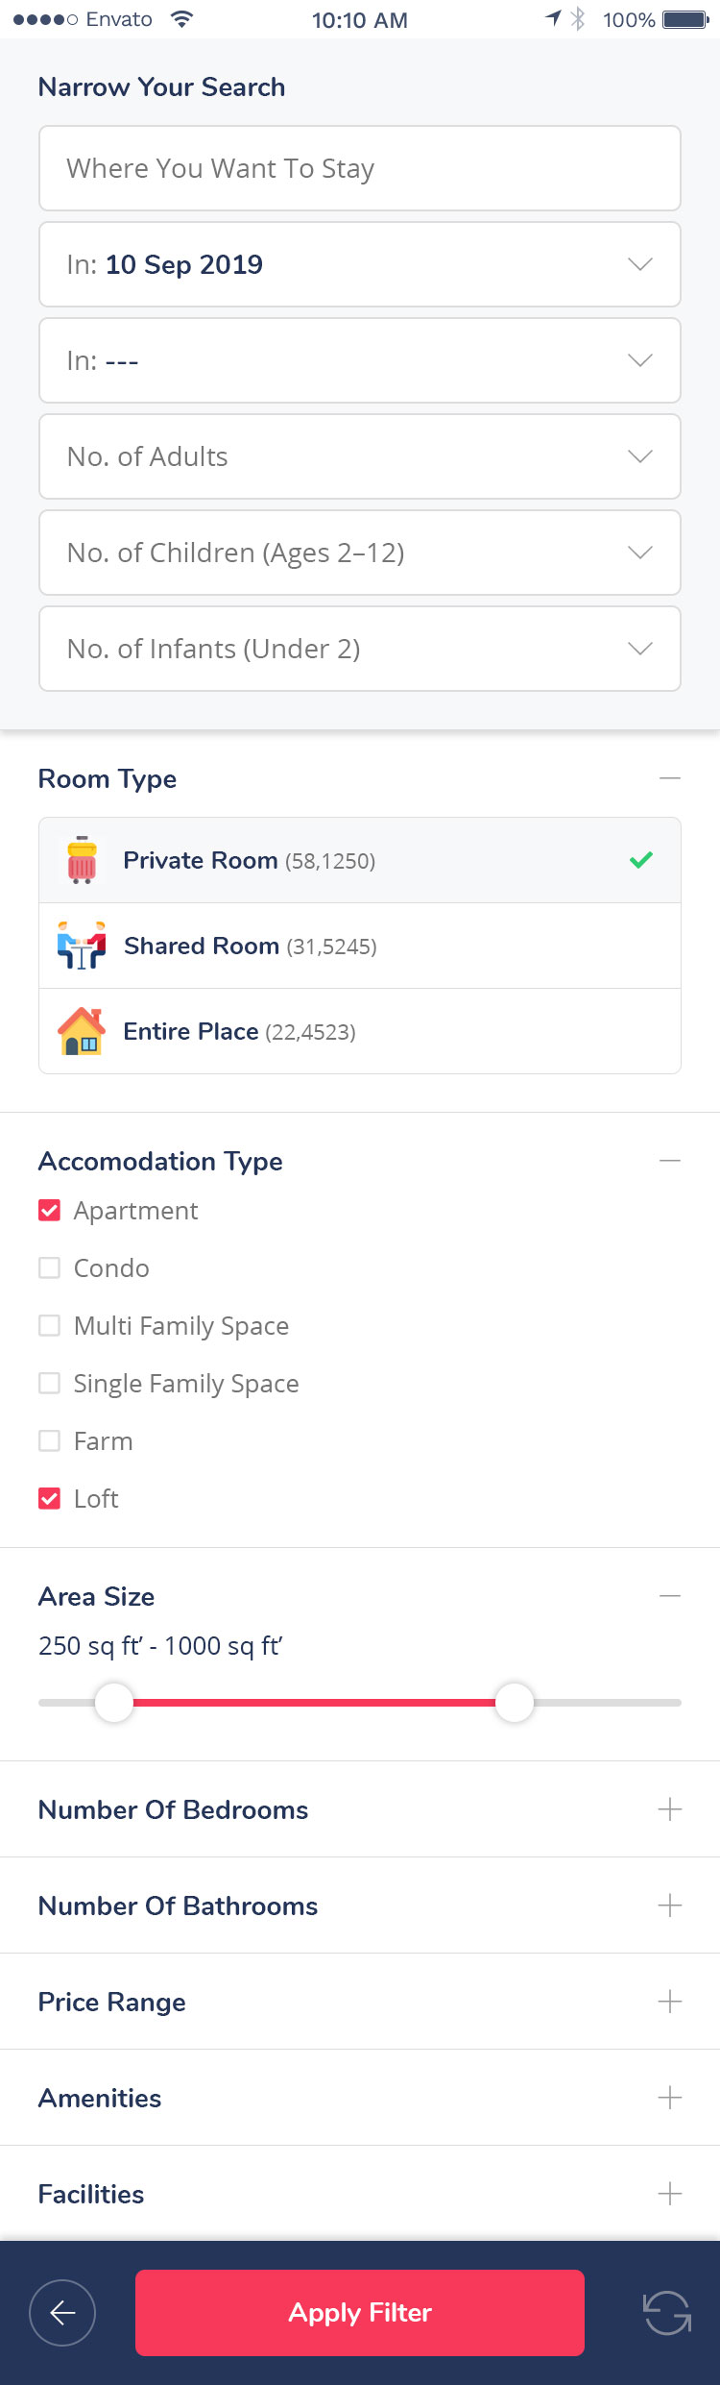
Task: Click the green checkmark next to Private Room
Action: point(641,860)
